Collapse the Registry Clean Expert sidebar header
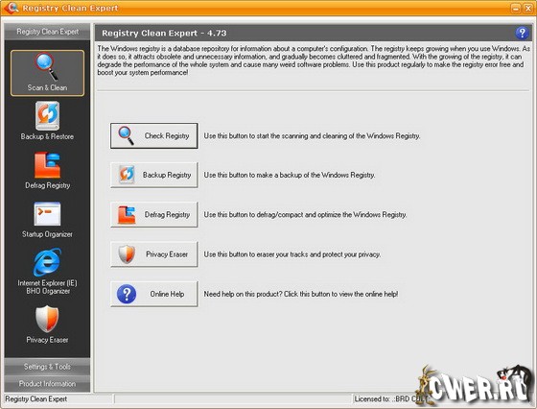The width and height of the screenshot is (537, 409). (x=47, y=32)
